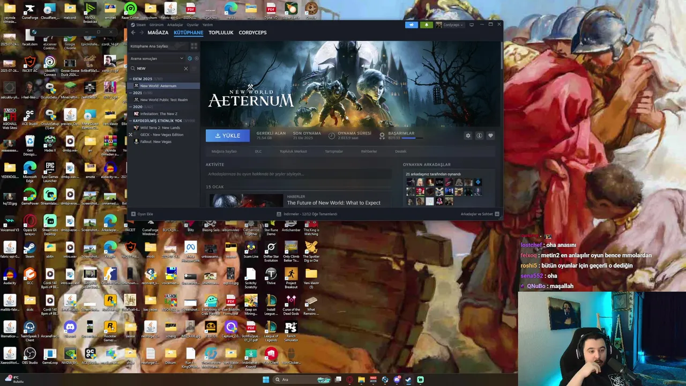Click Steam forward navigation arrow
This screenshot has width=686, height=386.
click(141, 33)
